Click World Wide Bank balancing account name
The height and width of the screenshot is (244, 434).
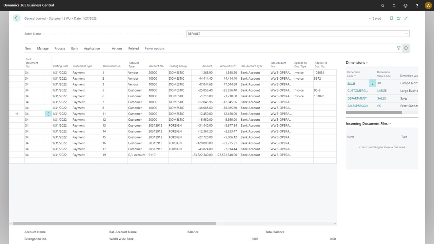[121, 239]
